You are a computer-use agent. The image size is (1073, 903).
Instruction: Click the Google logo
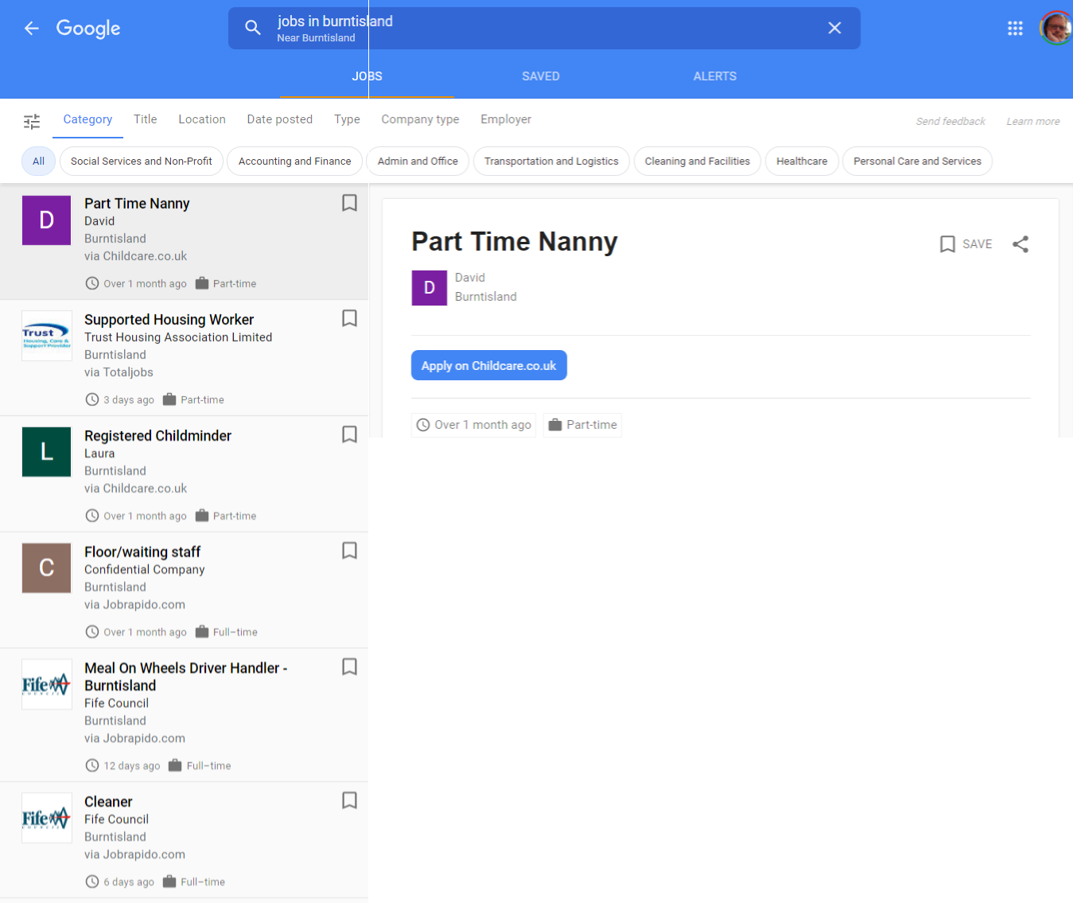(88, 29)
